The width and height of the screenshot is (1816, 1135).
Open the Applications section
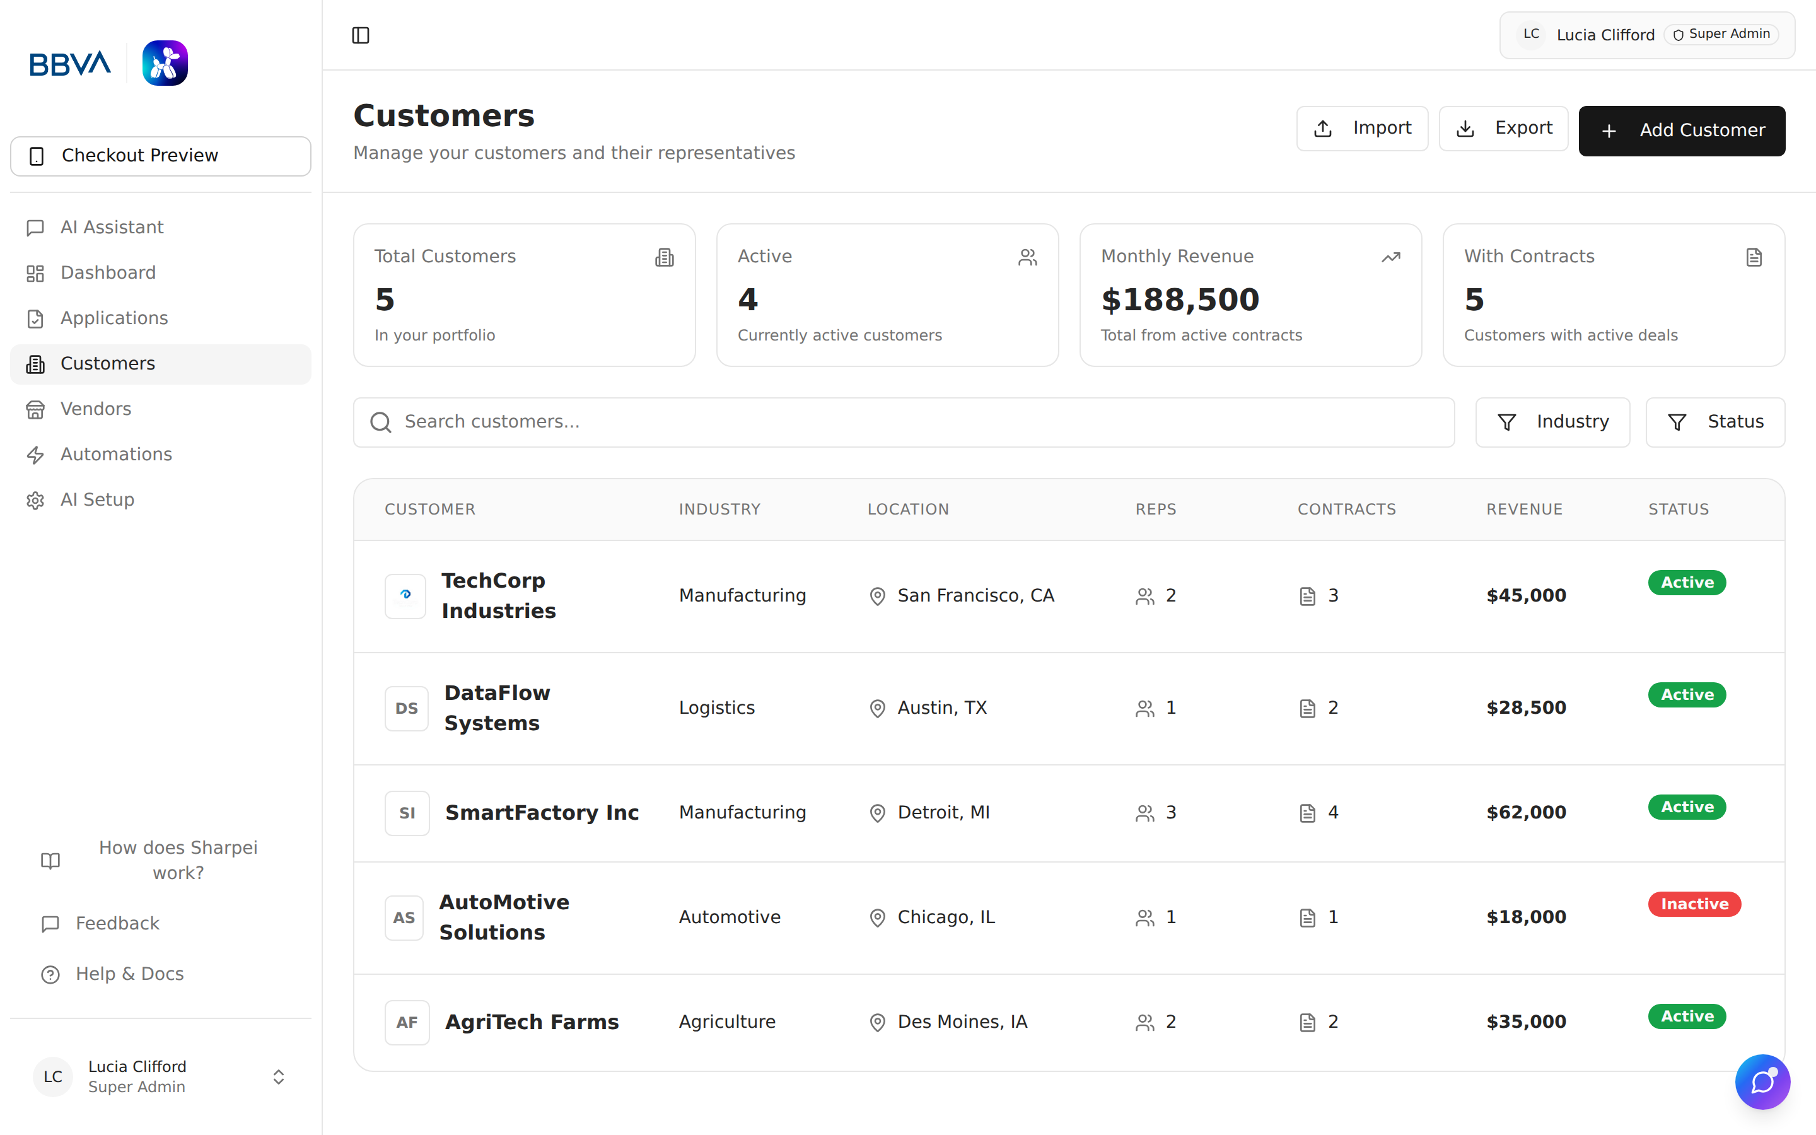click(113, 318)
